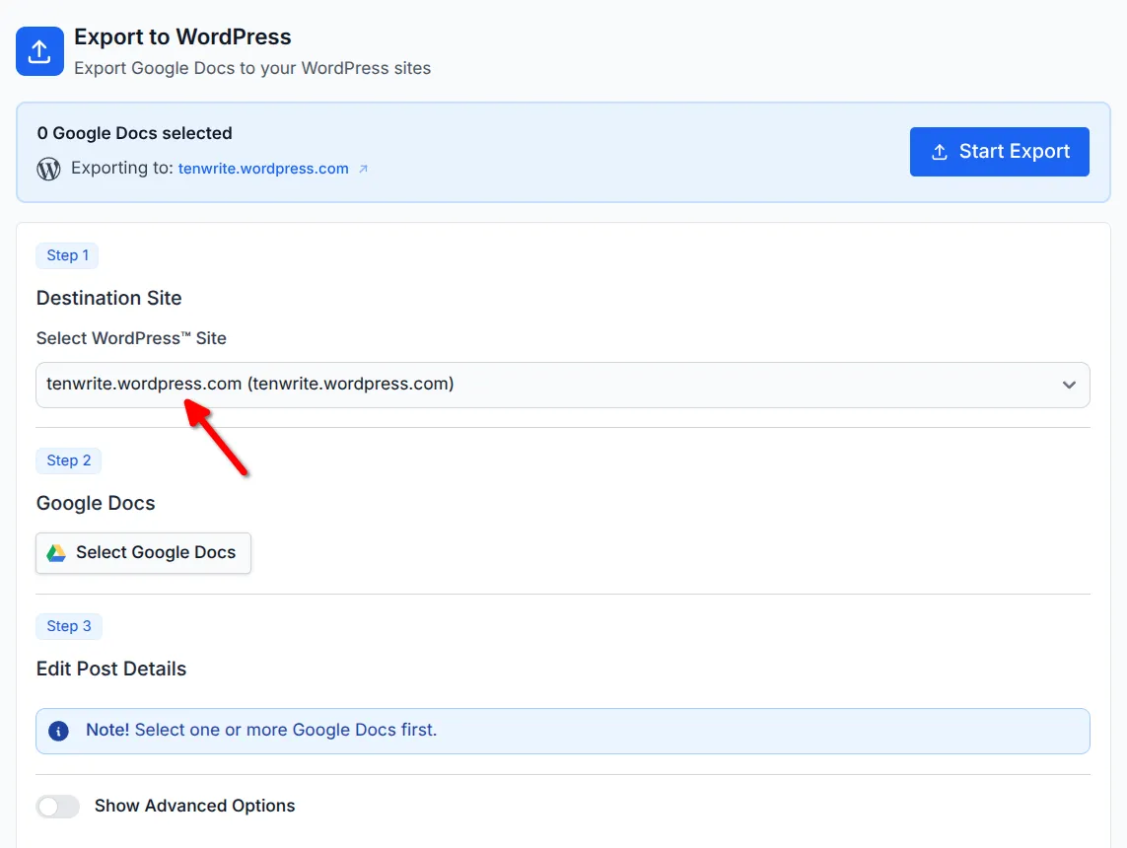The image size is (1127, 848).
Task: Click the blue Export to WordPress app icon
Action: [39, 50]
